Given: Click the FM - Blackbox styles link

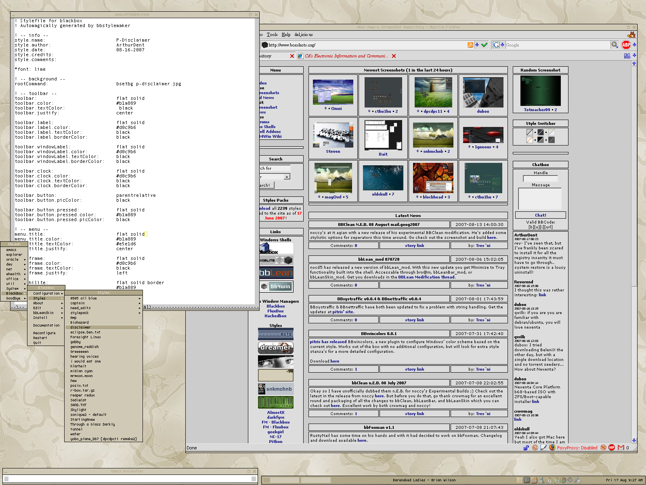Looking at the screenshot, I should pyautogui.click(x=275, y=422).
